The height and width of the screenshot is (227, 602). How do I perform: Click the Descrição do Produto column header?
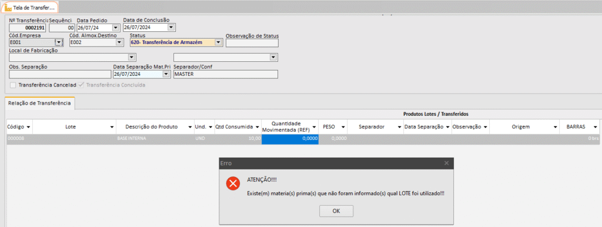click(155, 127)
